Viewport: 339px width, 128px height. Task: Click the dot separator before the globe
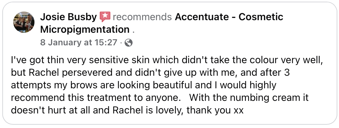[121, 43]
